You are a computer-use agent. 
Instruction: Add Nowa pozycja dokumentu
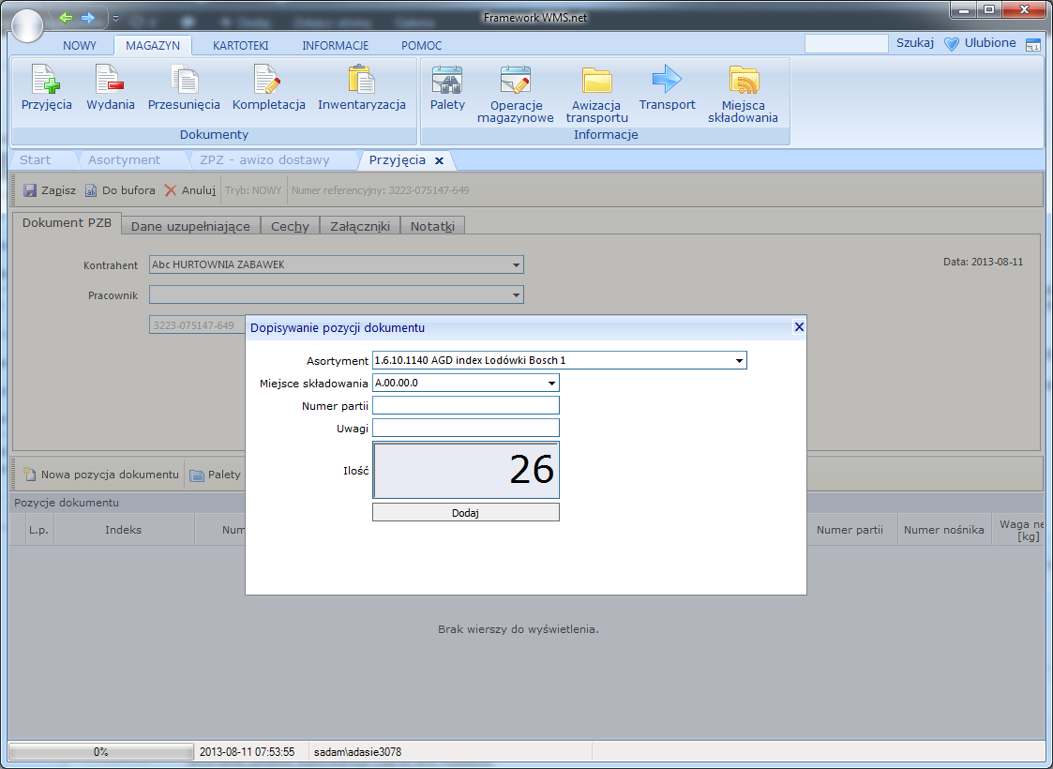(x=102, y=475)
